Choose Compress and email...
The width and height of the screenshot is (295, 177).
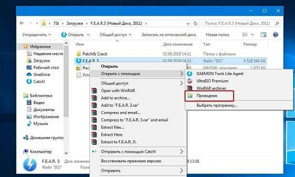[x=138, y=112]
